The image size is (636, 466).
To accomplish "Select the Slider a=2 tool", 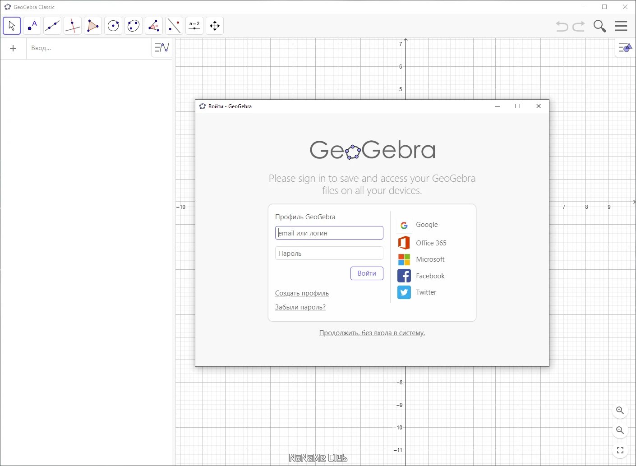I will click(x=194, y=26).
